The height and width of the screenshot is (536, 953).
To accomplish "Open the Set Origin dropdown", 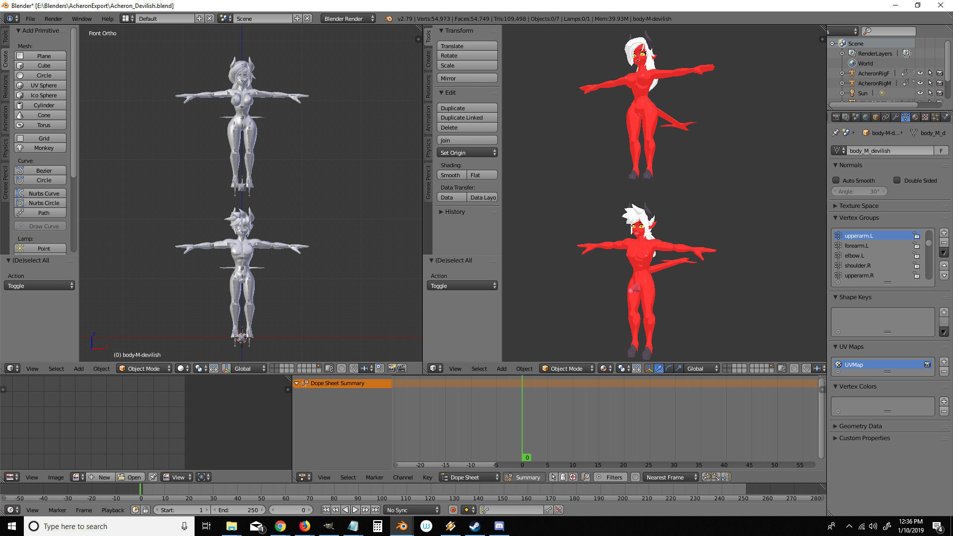I will [467, 153].
